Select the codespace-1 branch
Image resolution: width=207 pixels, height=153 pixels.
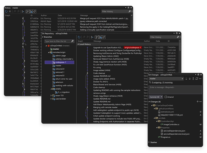pos(59,62)
